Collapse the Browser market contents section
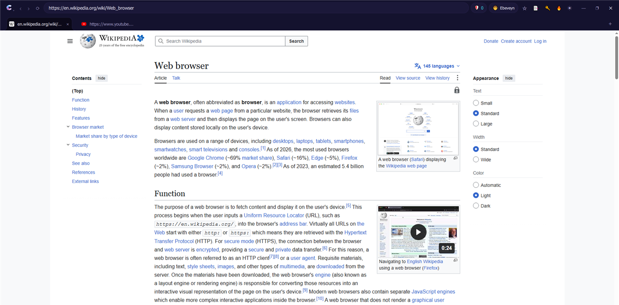619x305 pixels. (68, 127)
